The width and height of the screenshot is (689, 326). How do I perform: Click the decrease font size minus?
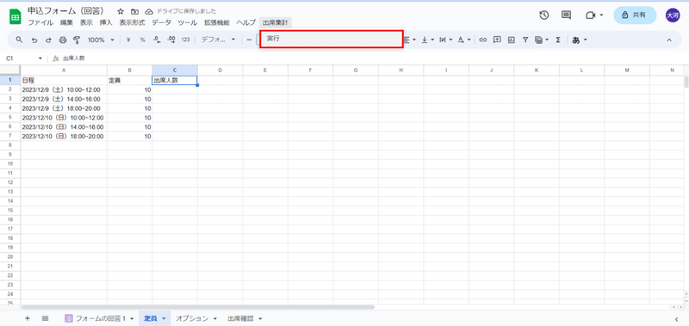click(x=249, y=40)
